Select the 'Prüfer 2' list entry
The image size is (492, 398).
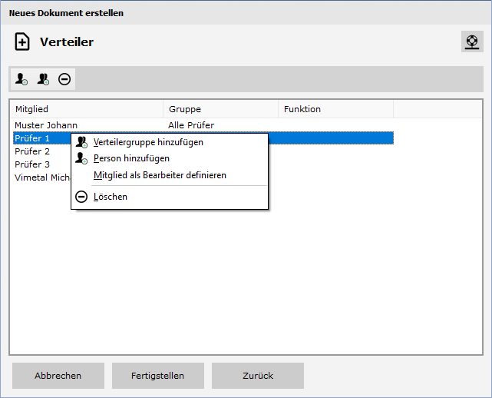tap(32, 151)
